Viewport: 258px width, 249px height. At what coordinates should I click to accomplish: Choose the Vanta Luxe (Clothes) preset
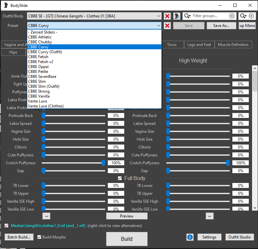pyautogui.click(x=94, y=106)
